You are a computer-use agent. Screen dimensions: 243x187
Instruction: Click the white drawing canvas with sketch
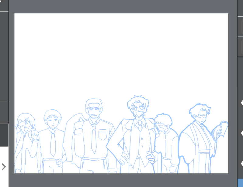click(121, 93)
